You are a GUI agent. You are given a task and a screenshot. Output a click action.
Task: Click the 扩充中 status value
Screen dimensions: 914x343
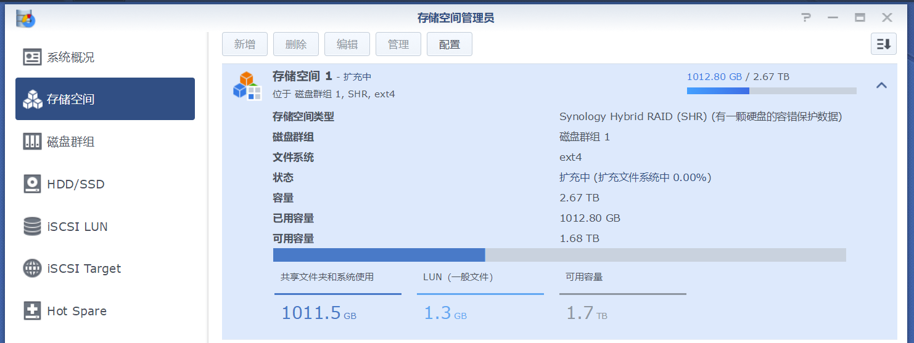click(635, 177)
